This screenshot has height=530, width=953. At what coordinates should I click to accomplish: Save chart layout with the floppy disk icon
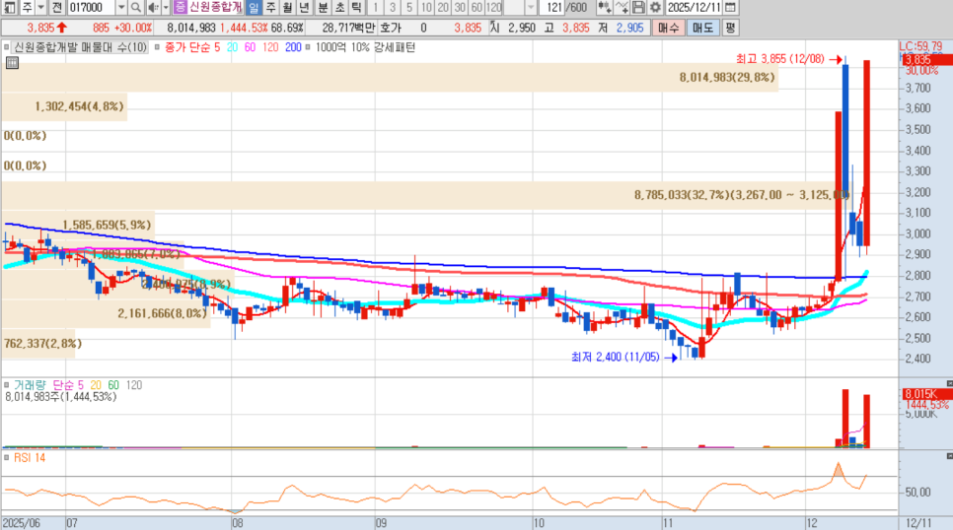pos(638,7)
